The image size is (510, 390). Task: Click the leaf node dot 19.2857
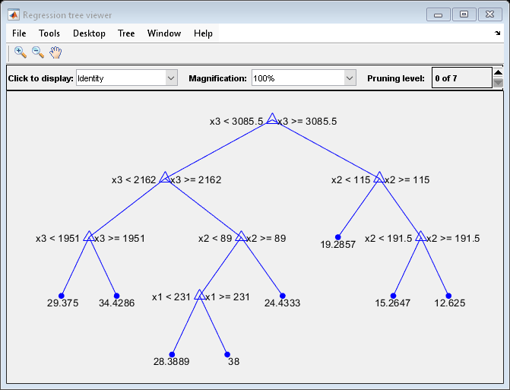[x=338, y=237]
